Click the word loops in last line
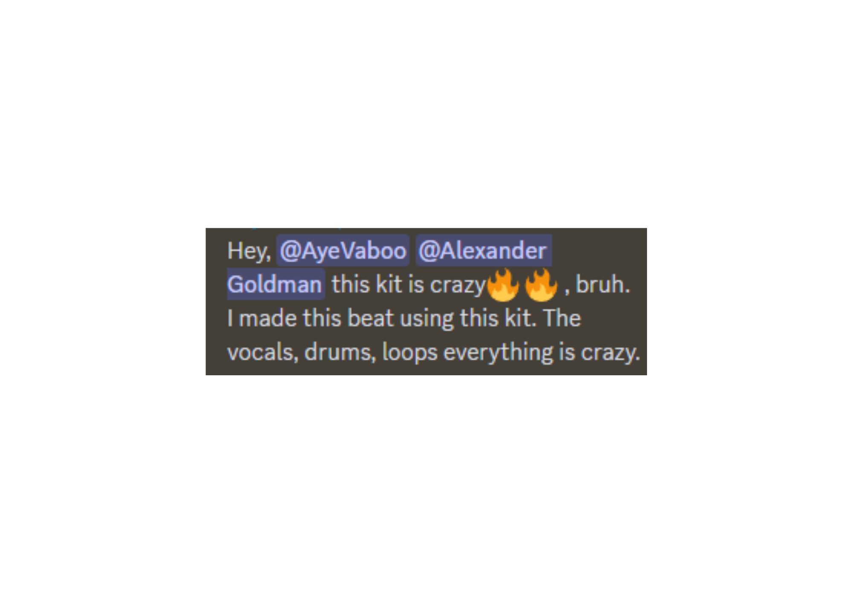Screen dimensions: 853x603 click(x=410, y=353)
